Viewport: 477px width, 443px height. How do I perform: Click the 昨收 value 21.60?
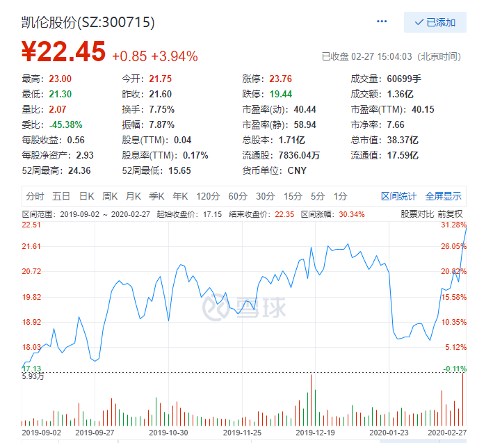pyautogui.click(x=161, y=94)
